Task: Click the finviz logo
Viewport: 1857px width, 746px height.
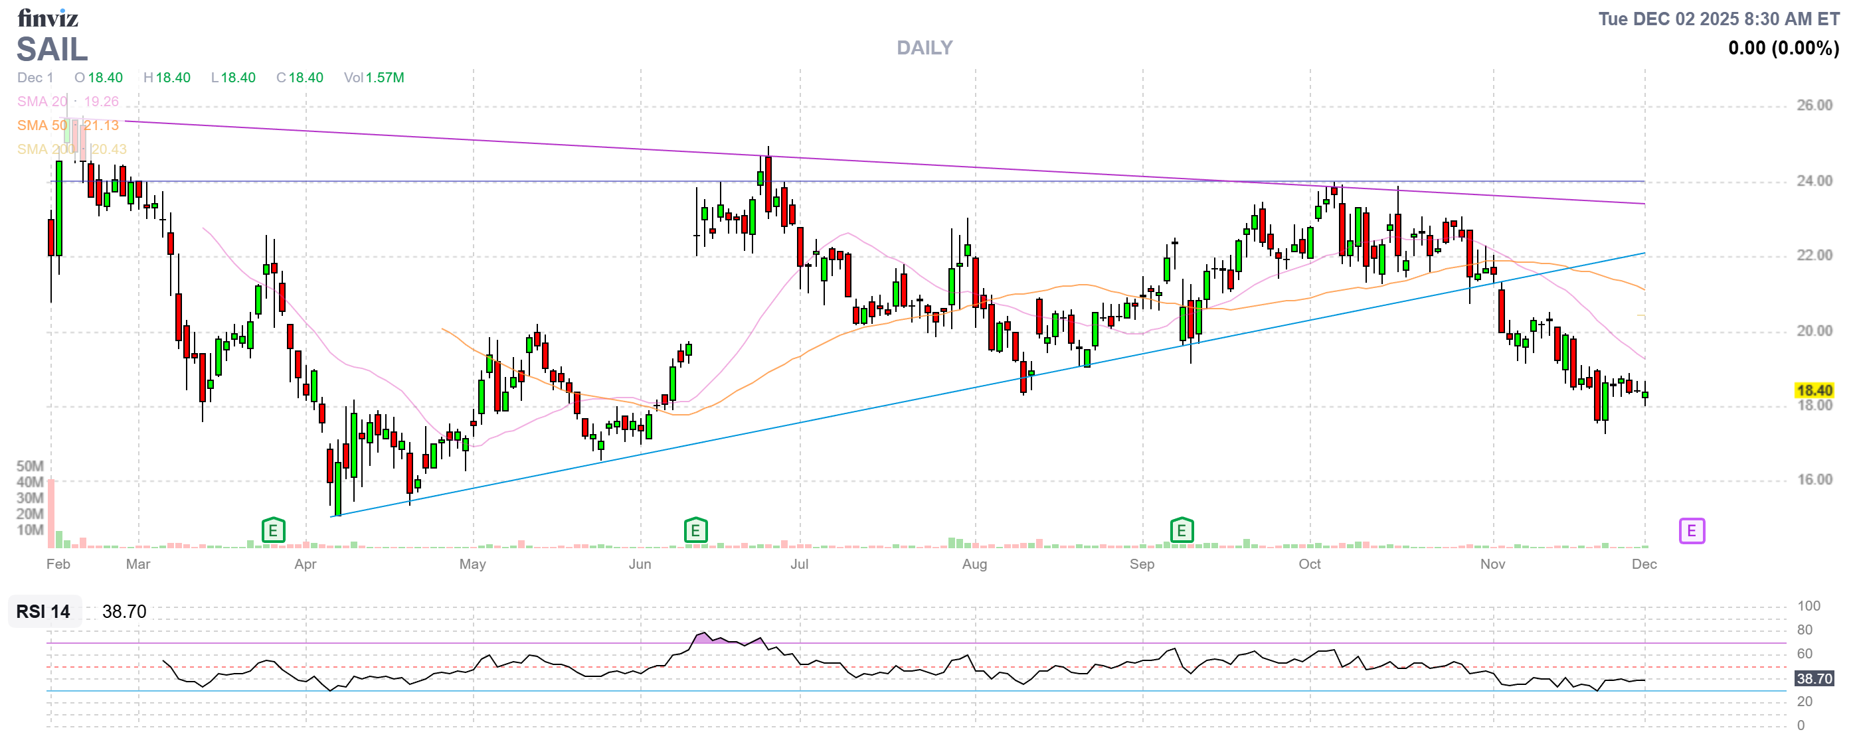Action: tap(48, 17)
